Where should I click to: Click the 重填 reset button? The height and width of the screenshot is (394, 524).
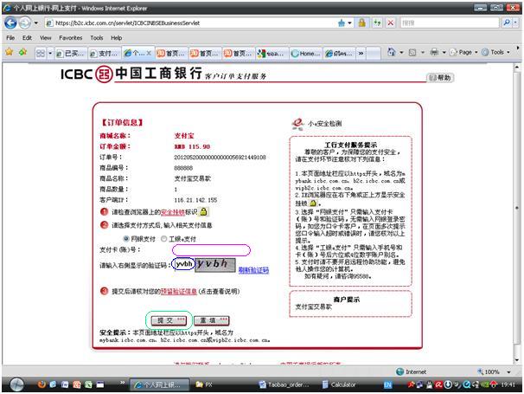tap(212, 320)
